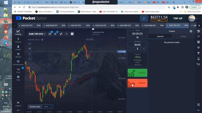Click the TOP-UP button
The image size is (202, 113).
click(x=178, y=19)
